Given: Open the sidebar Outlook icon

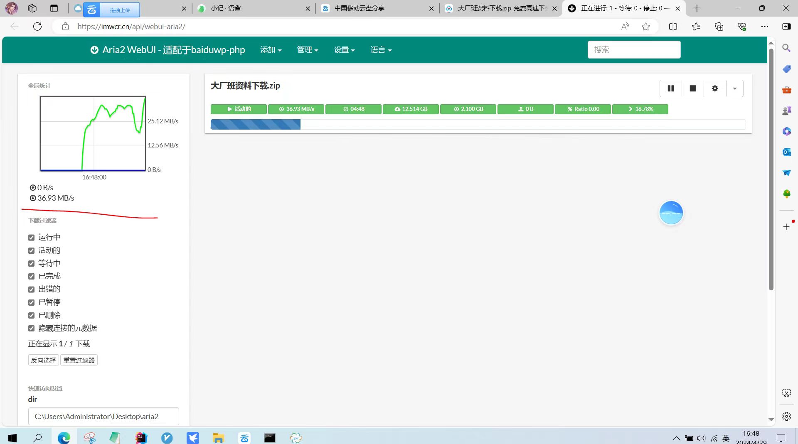Looking at the screenshot, I should (786, 152).
